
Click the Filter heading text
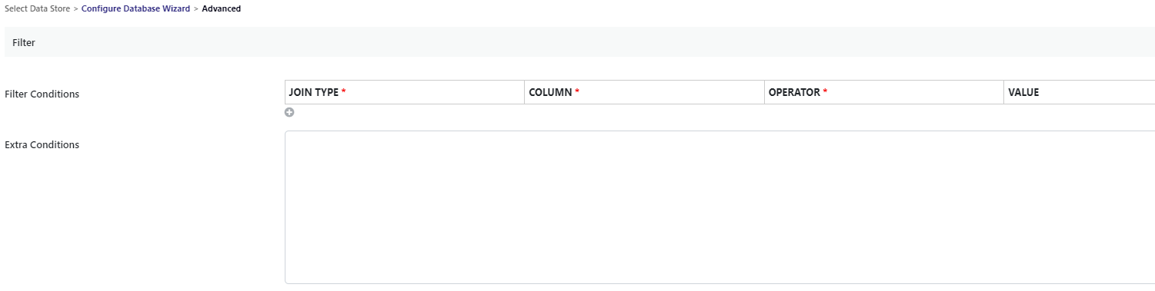coord(24,43)
